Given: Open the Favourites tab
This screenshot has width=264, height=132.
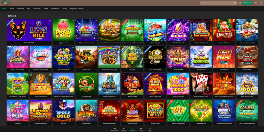Looking at the screenshot, I should tap(21, 9).
